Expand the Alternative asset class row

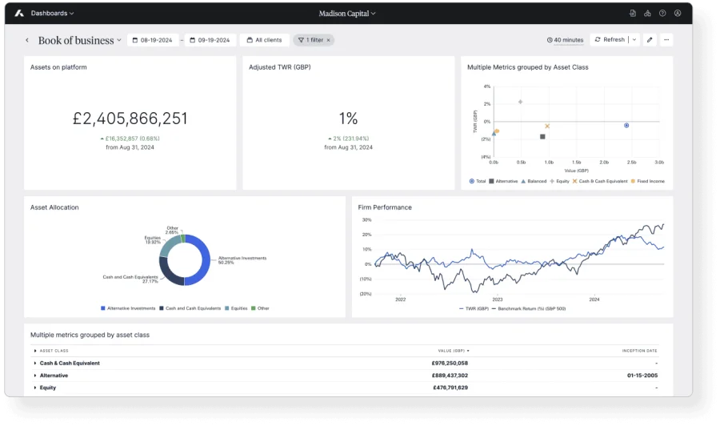pyautogui.click(x=35, y=376)
